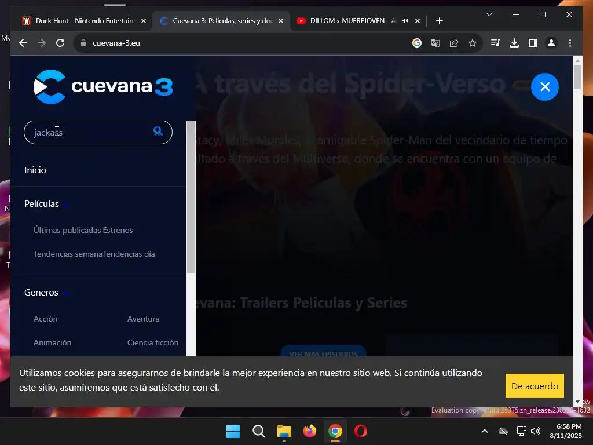The height and width of the screenshot is (445, 593).
Task: Close the Duck Hunt tab
Action: click(x=144, y=21)
